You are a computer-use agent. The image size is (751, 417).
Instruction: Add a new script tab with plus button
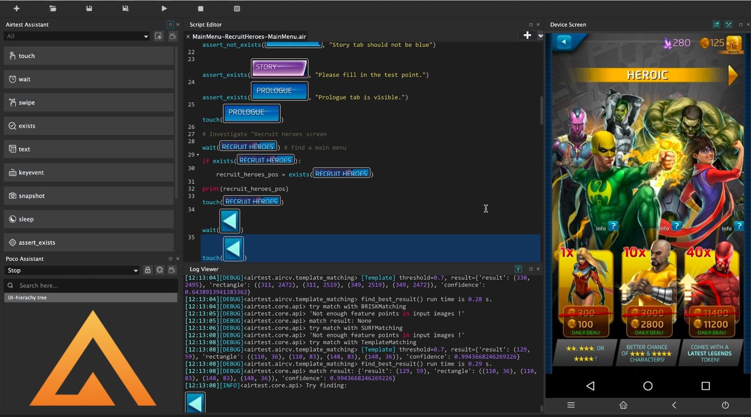pos(527,36)
